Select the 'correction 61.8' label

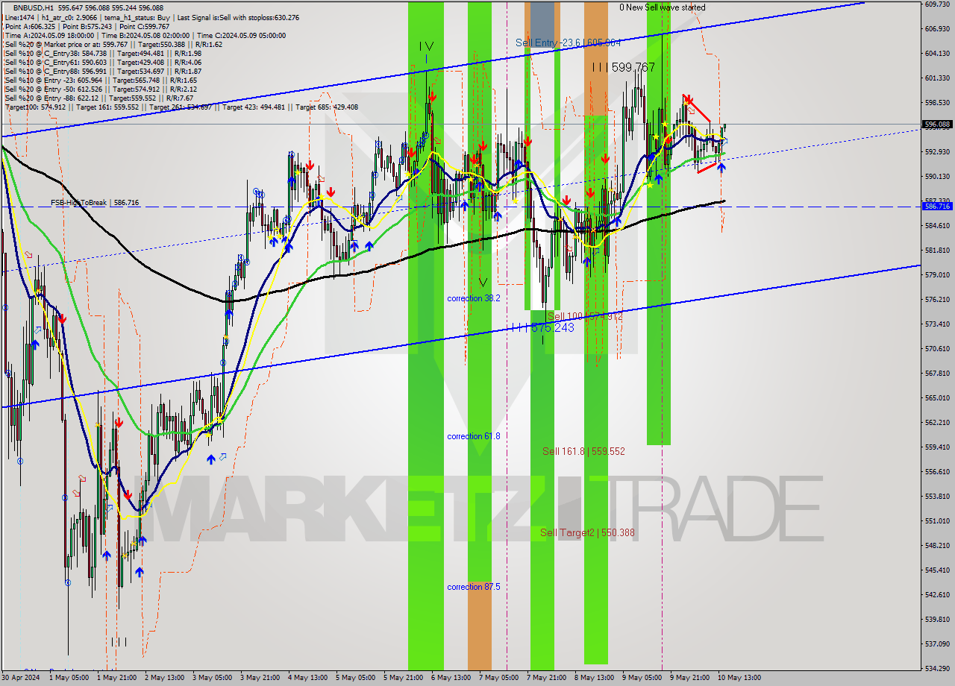(x=473, y=436)
